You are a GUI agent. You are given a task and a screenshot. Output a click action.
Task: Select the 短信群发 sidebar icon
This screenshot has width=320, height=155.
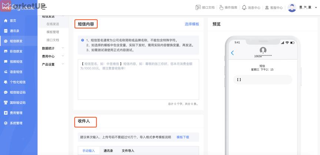tap(6, 41)
